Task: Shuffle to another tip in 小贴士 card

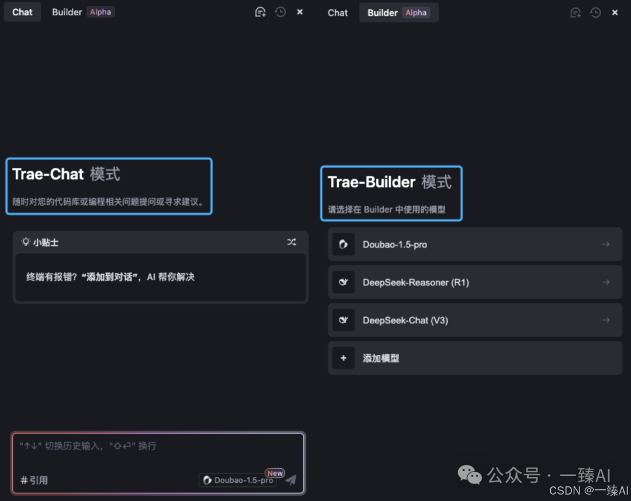Action: 292,242
